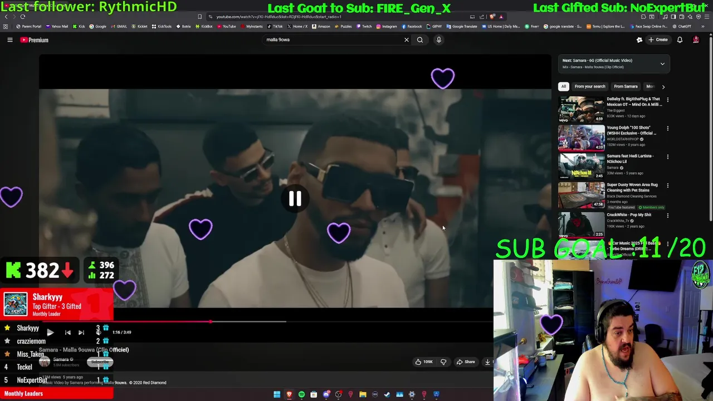Image resolution: width=713 pixels, height=401 pixels.
Task: Open the Twitch bookmark
Action: point(364,26)
